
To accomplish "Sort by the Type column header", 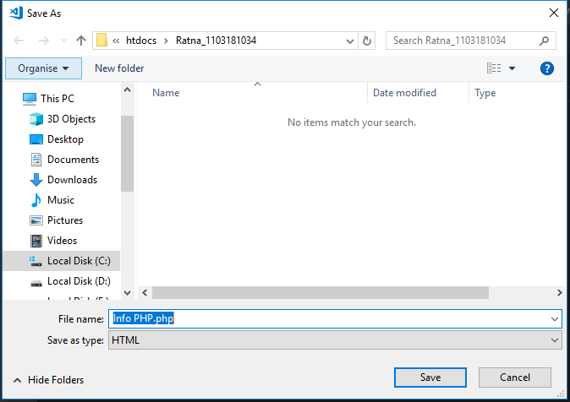I will pyautogui.click(x=485, y=93).
